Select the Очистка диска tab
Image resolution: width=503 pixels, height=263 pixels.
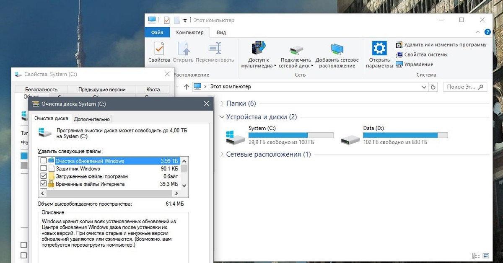51,119
